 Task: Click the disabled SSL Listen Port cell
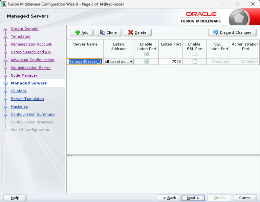pyautogui.click(x=218, y=61)
